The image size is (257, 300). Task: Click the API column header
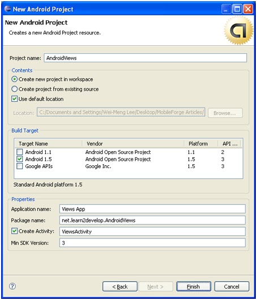[229, 144]
